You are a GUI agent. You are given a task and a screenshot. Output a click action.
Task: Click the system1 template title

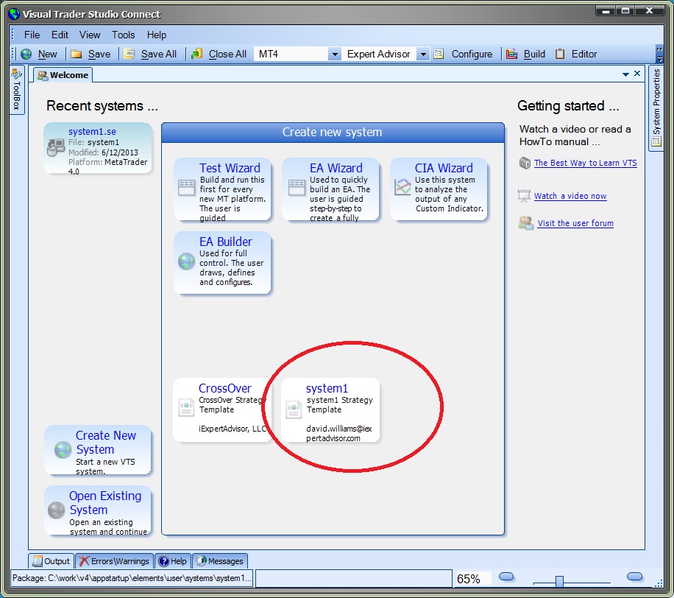327,388
